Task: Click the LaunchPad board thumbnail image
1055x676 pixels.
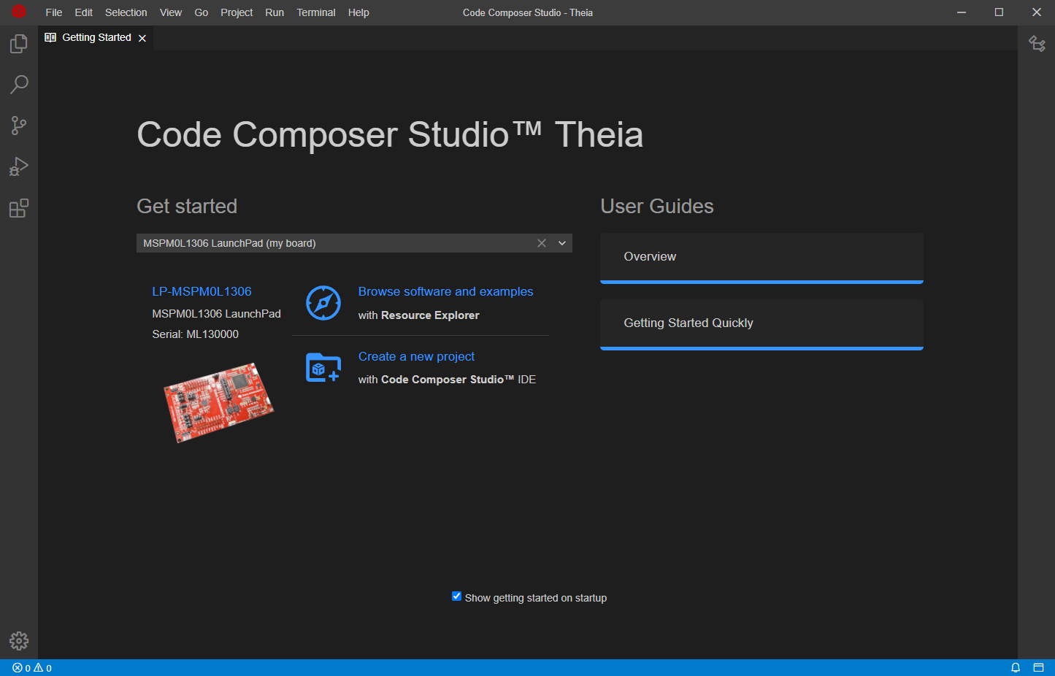Action: click(218, 402)
